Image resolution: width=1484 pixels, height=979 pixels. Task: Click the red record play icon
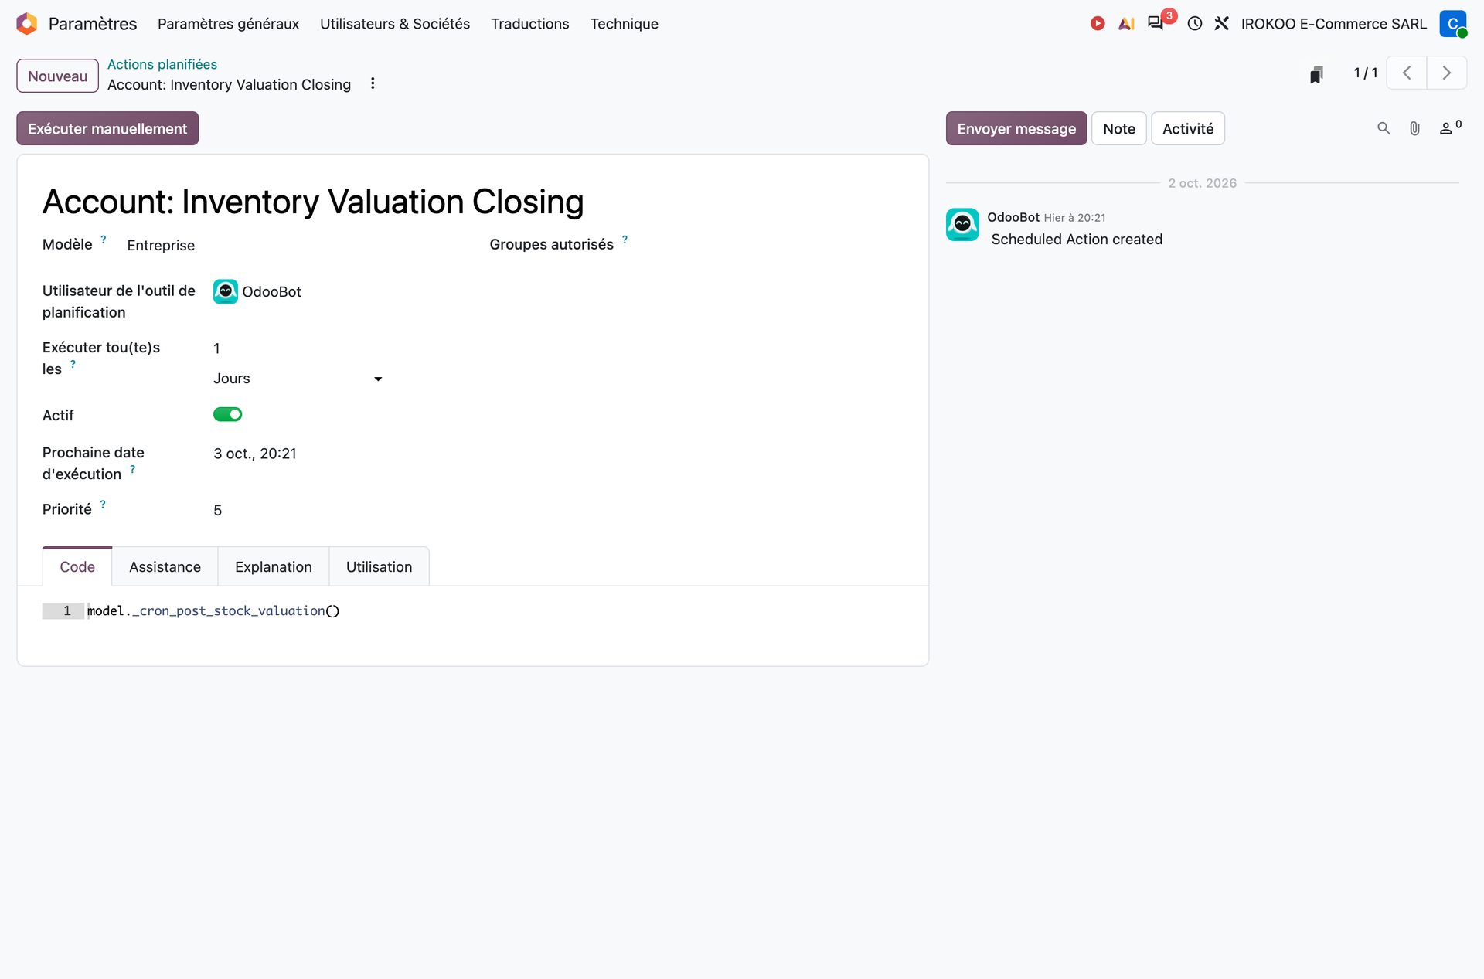pos(1098,24)
